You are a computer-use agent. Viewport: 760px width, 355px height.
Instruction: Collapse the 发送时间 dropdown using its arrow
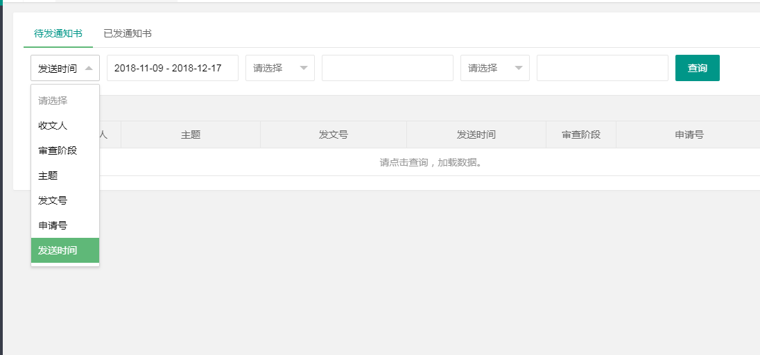pos(89,68)
